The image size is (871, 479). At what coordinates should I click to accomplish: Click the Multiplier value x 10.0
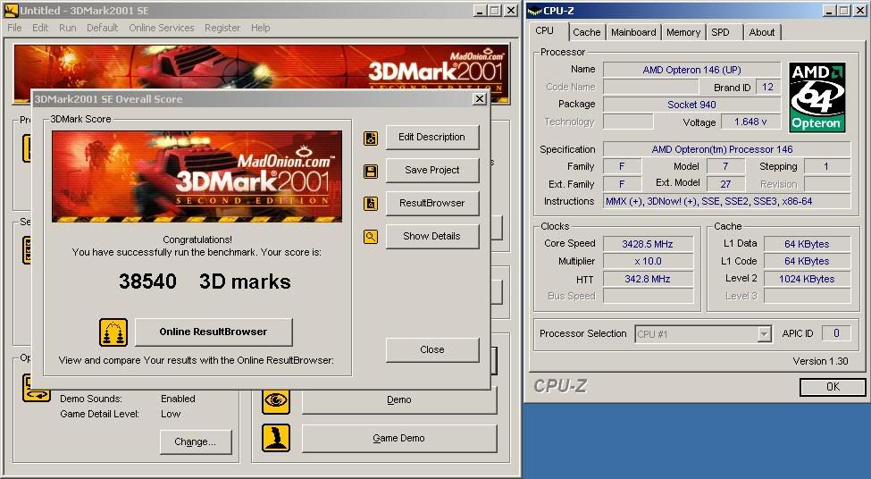coord(648,261)
